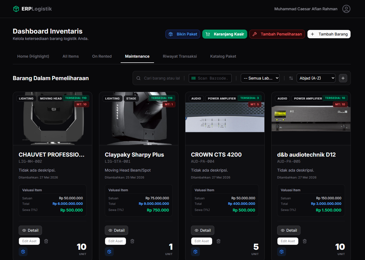Viewport: 365px width, 260px height.
Task: Click user name Muhammad Caesar Afian Rahman
Action: coord(306,9)
